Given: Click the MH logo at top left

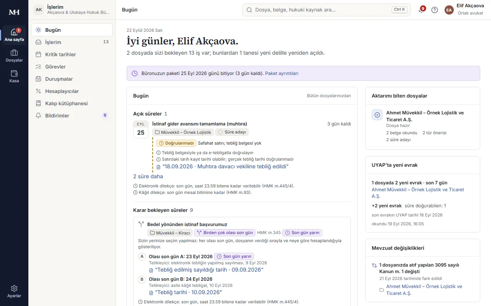Looking at the screenshot, I should click(x=14, y=12).
